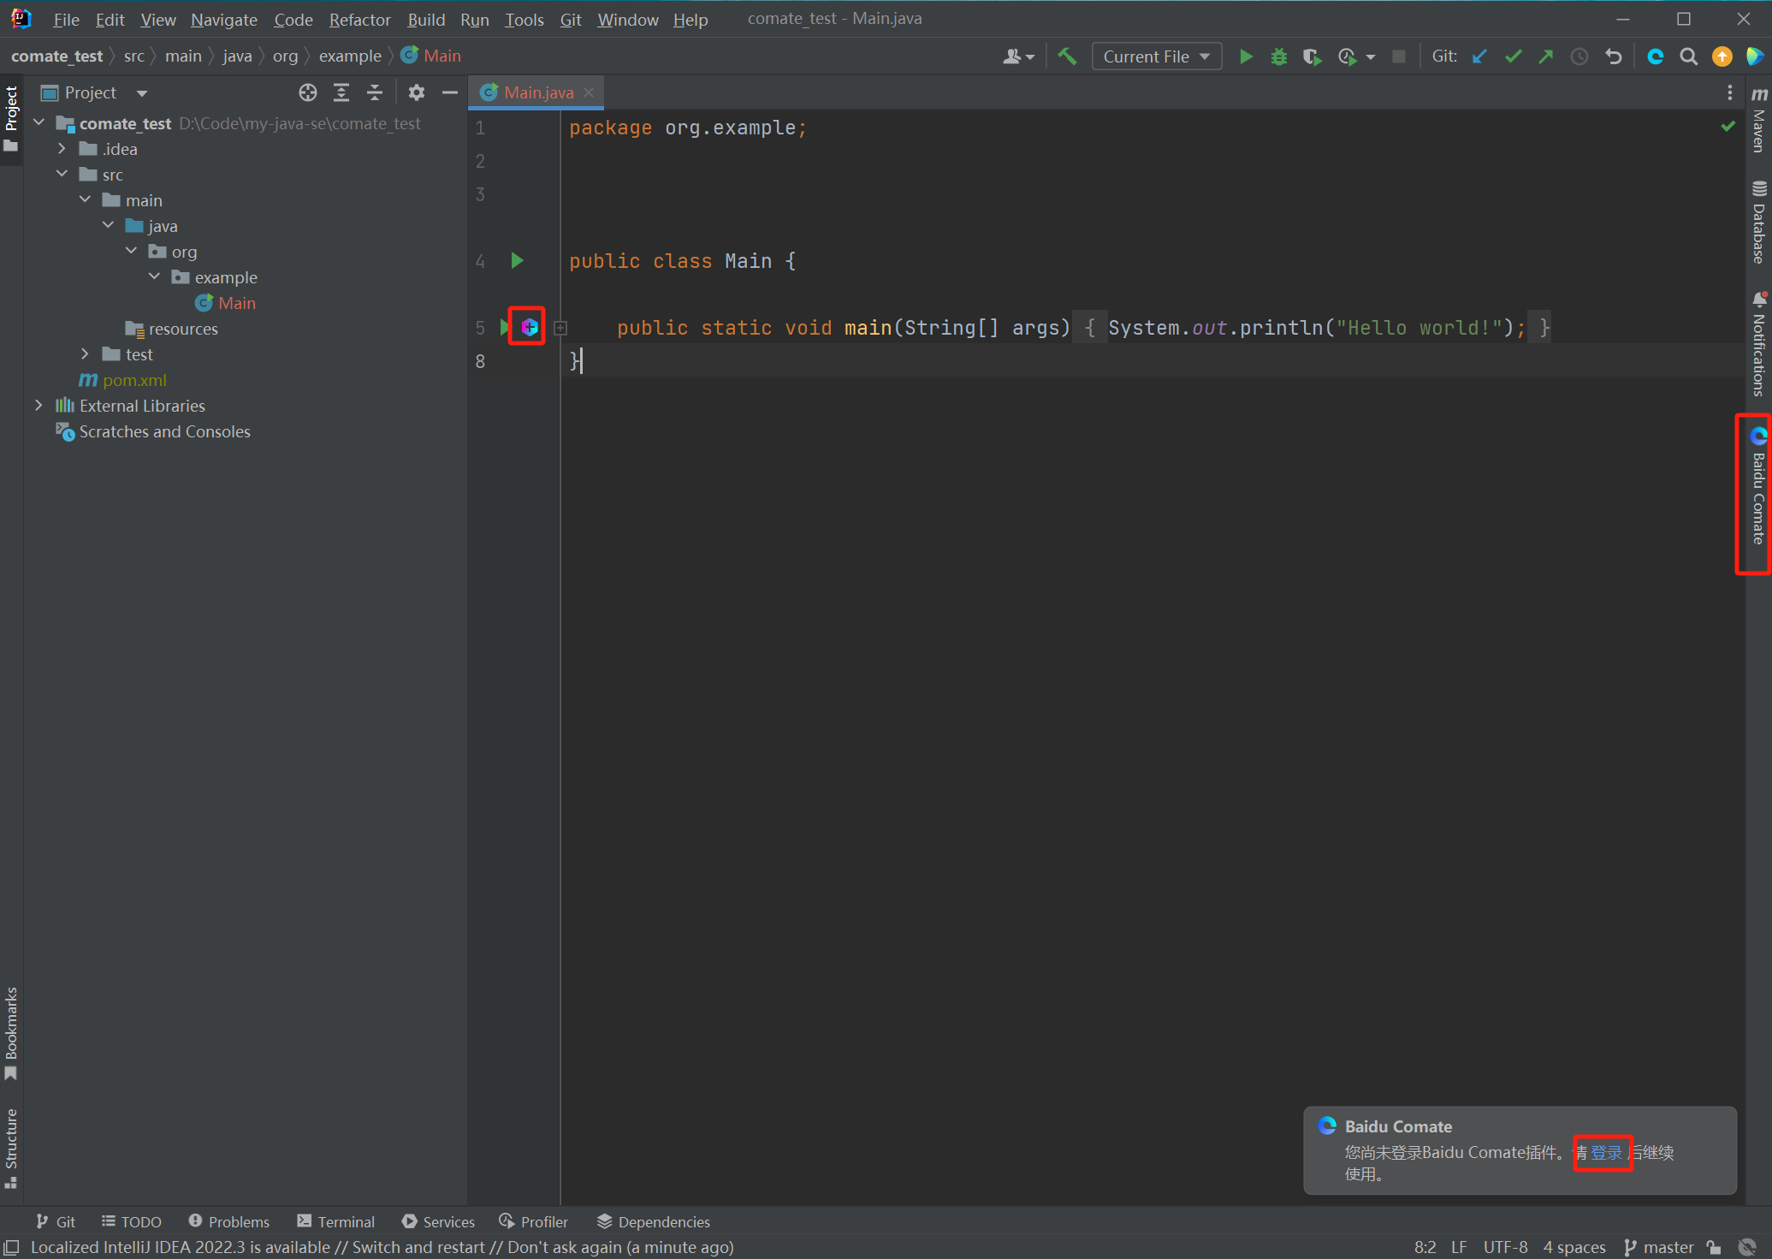Start debugging with the bug icon
The image size is (1772, 1259).
click(x=1278, y=56)
